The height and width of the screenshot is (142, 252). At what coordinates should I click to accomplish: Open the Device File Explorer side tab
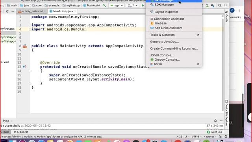pyautogui.click(x=226, y=113)
